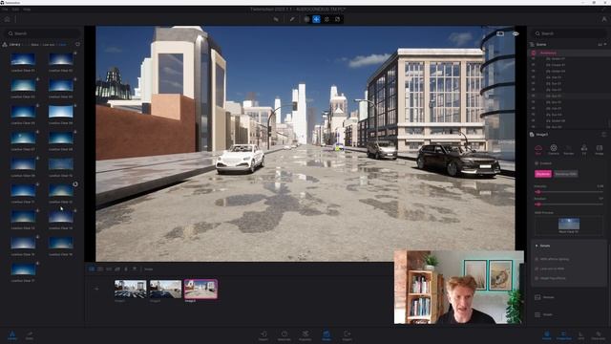Viewport: 611px width, 344px height.
Task: Select the LowSun Clear 05 sky thumbnail
Action: click(x=23, y=112)
